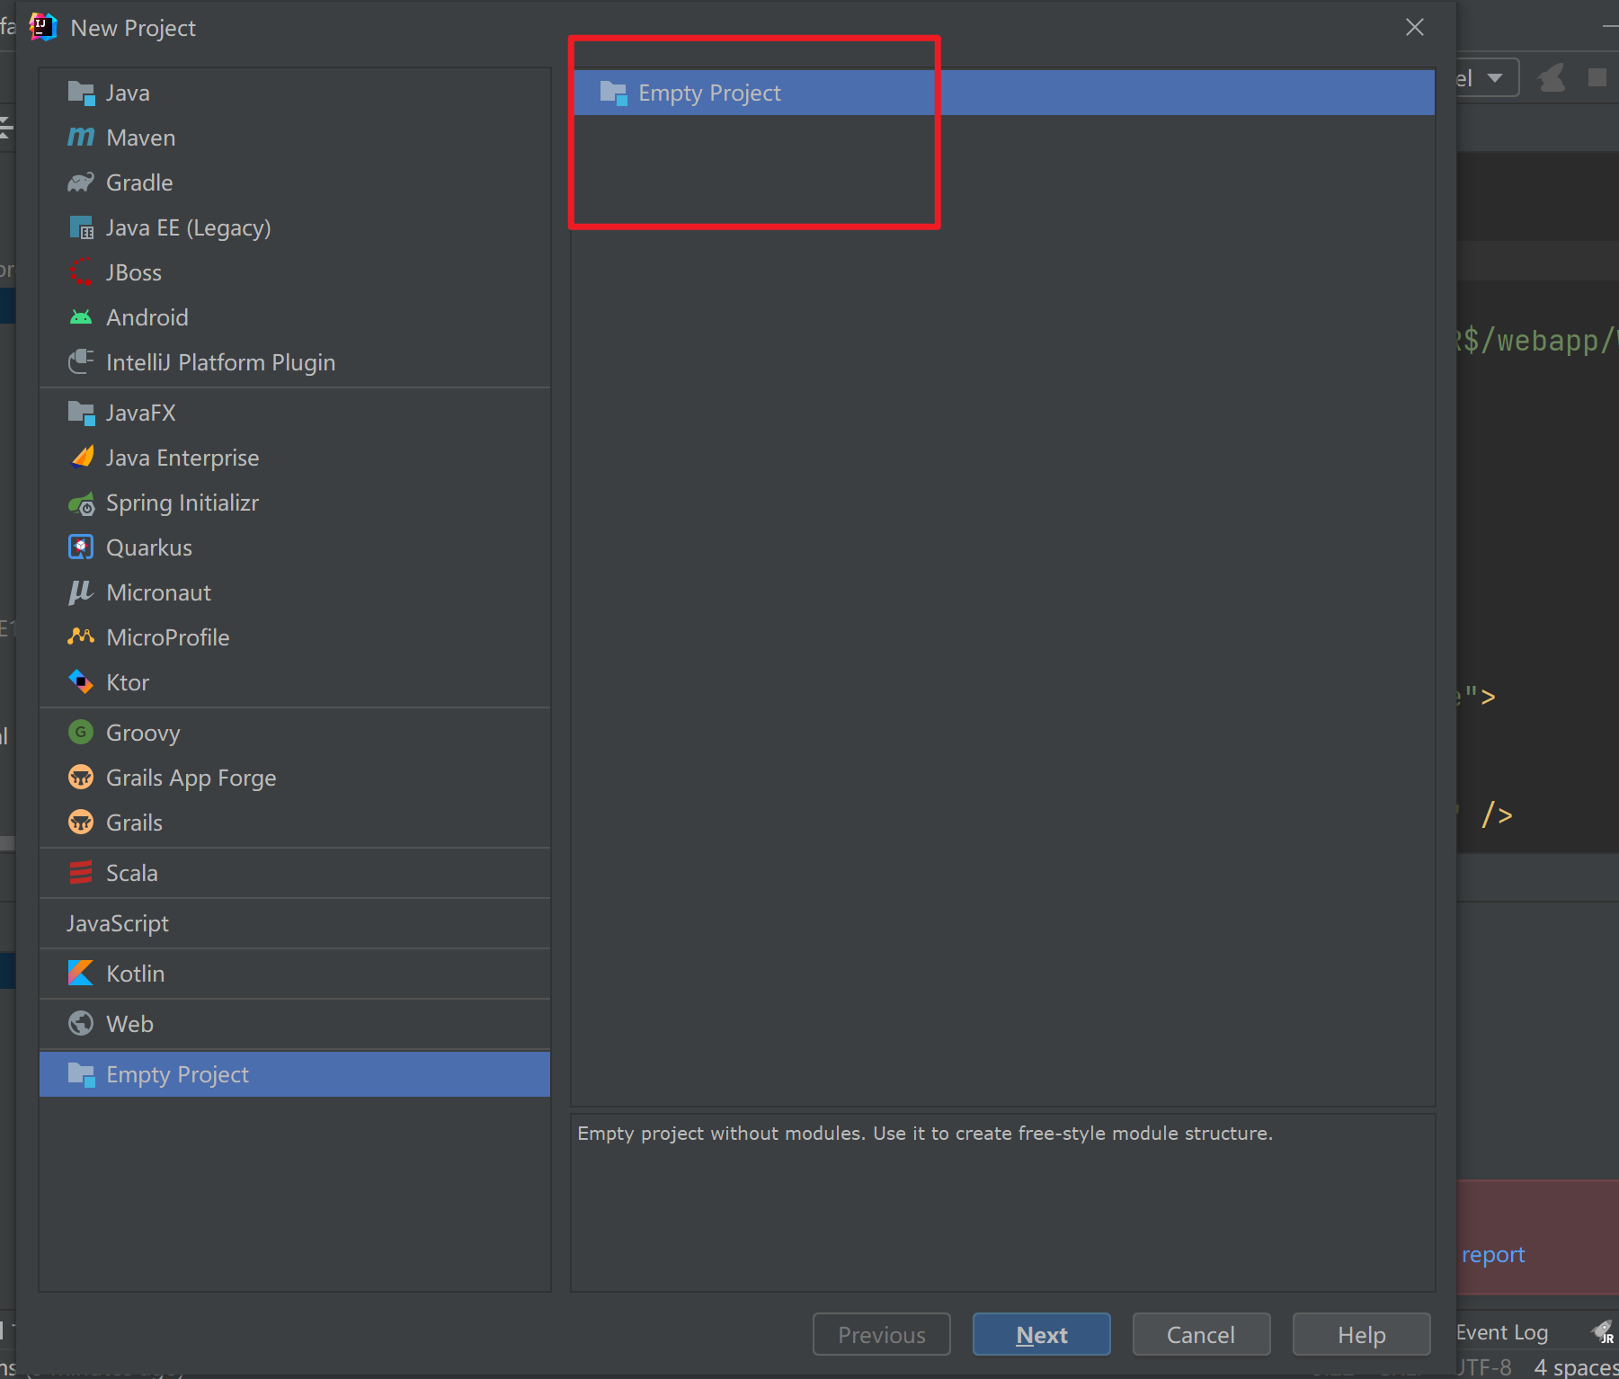Choose the Groovy icon
This screenshot has height=1379, width=1619.
81,732
